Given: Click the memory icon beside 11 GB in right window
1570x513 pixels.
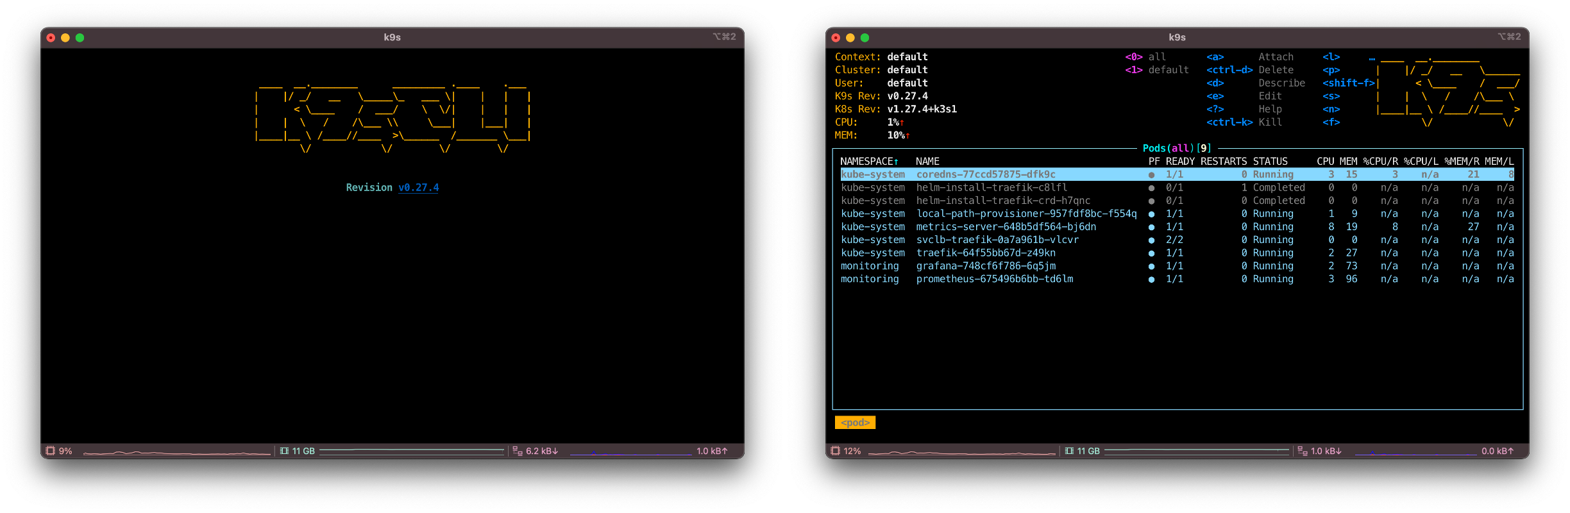Looking at the screenshot, I should pos(1069,451).
